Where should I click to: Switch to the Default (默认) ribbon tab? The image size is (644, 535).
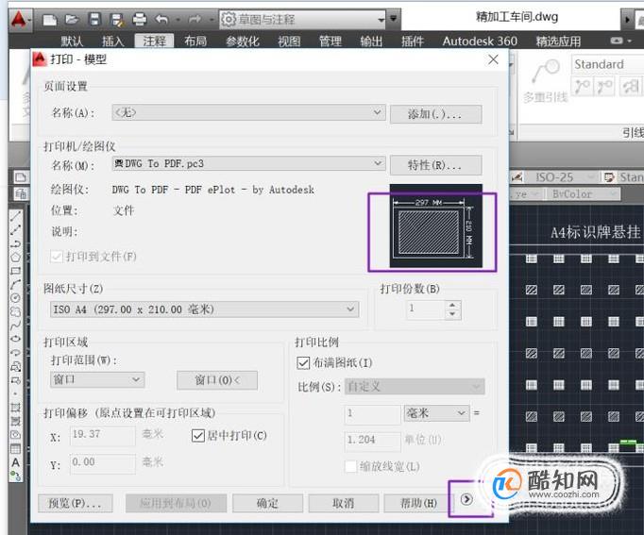72,41
